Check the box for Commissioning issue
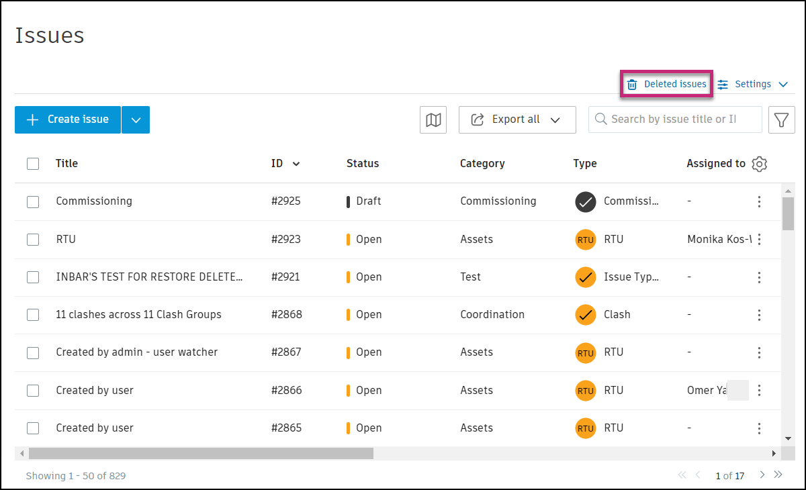 click(x=33, y=201)
